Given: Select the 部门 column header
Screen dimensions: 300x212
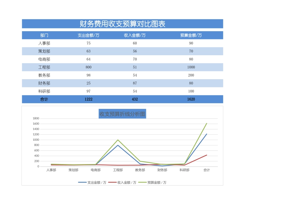Looking at the screenshot, I should tap(44, 35).
